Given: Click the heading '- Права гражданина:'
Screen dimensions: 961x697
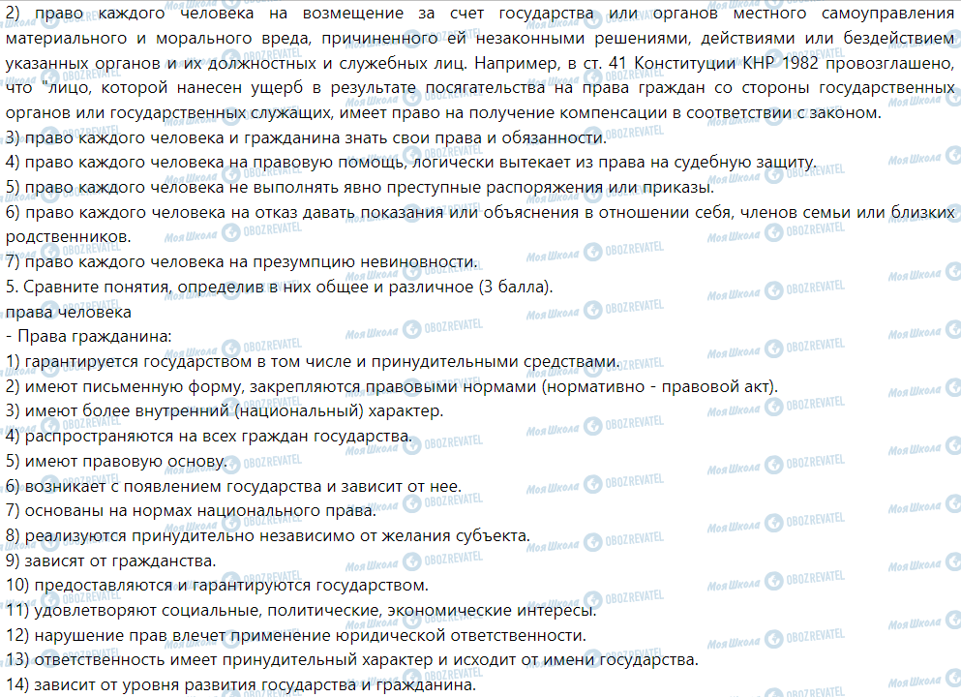Looking at the screenshot, I should tap(88, 337).
